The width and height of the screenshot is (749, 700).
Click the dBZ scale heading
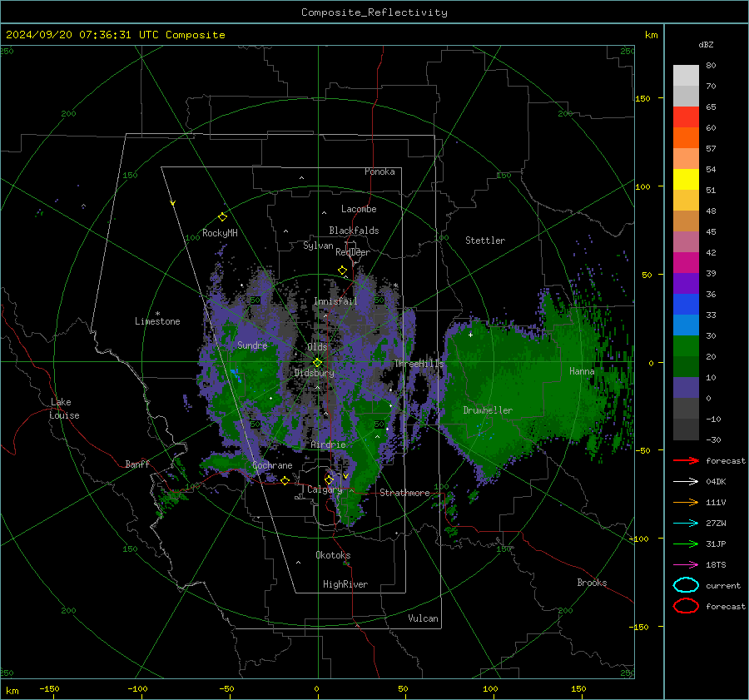tap(706, 45)
